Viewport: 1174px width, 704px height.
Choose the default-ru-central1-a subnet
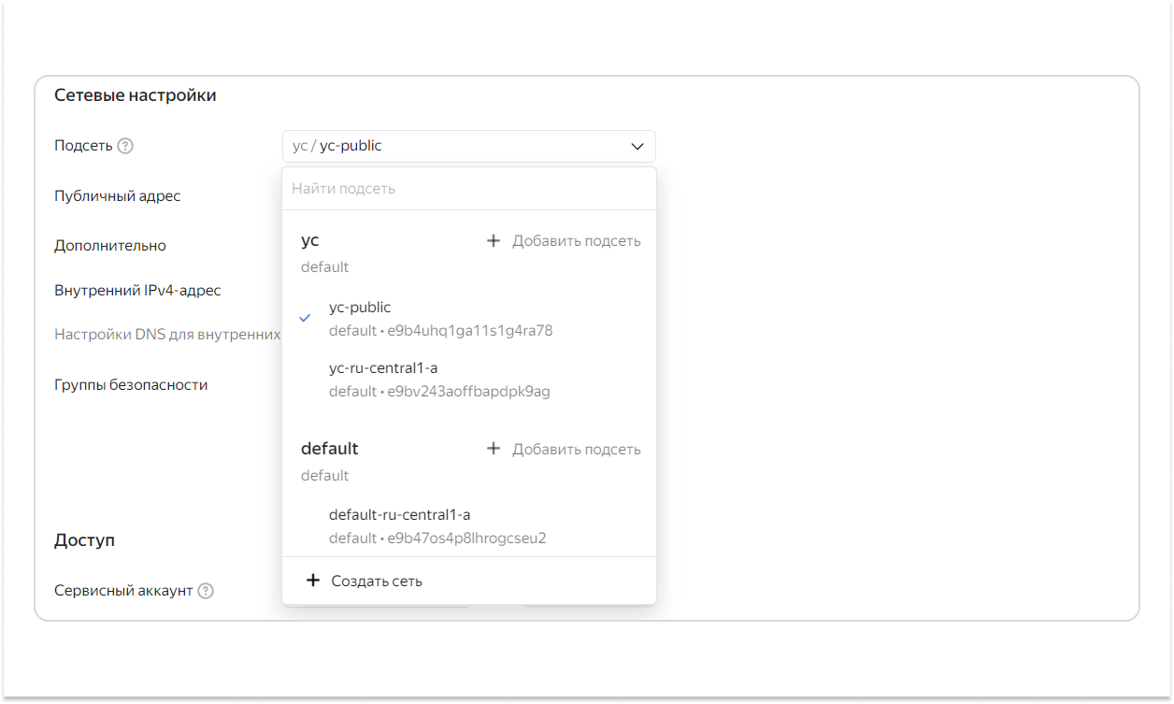(399, 515)
